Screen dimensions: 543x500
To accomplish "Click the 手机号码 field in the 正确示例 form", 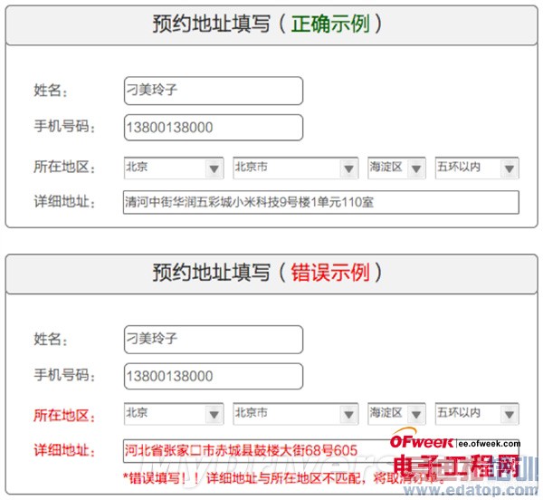I will coord(214,128).
